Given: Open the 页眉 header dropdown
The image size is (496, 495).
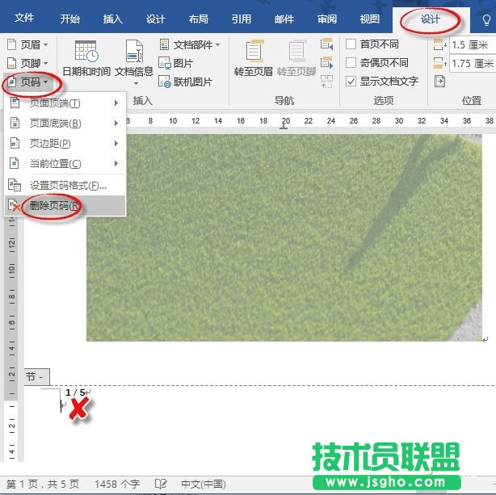Looking at the screenshot, I should [x=27, y=44].
